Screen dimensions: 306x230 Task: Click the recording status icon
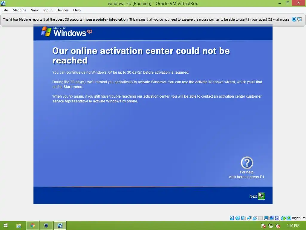click(x=272, y=218)
